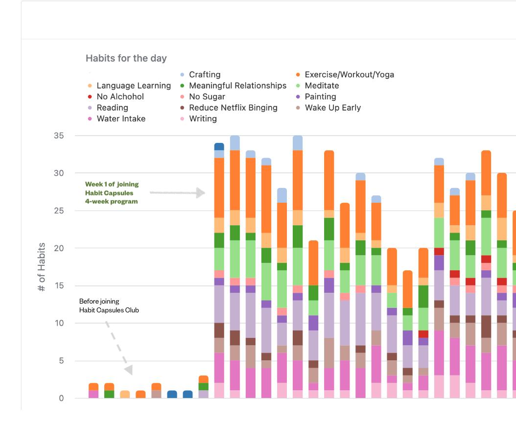The image size is (516, 424).
Task: Click the 'Before joining Habit Capsules Club' note
Action: pyautogui.click(x=109, y=306)
